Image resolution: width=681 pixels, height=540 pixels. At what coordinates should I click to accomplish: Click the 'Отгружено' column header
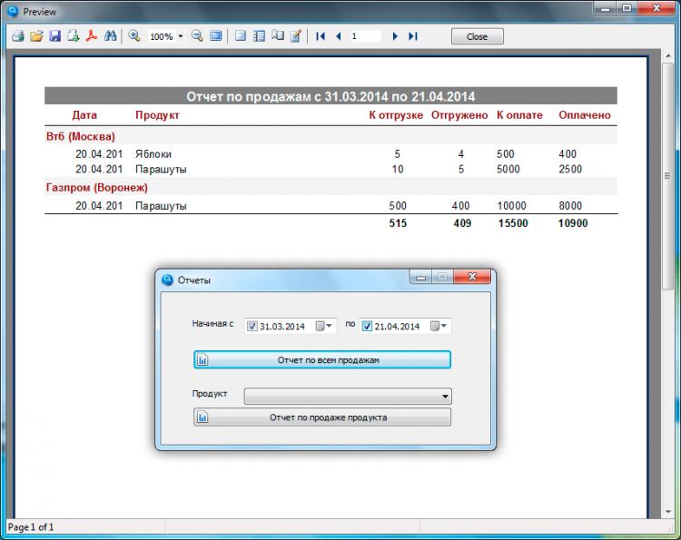[459, 115]
